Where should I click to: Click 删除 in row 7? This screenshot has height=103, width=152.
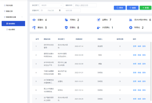144,99
